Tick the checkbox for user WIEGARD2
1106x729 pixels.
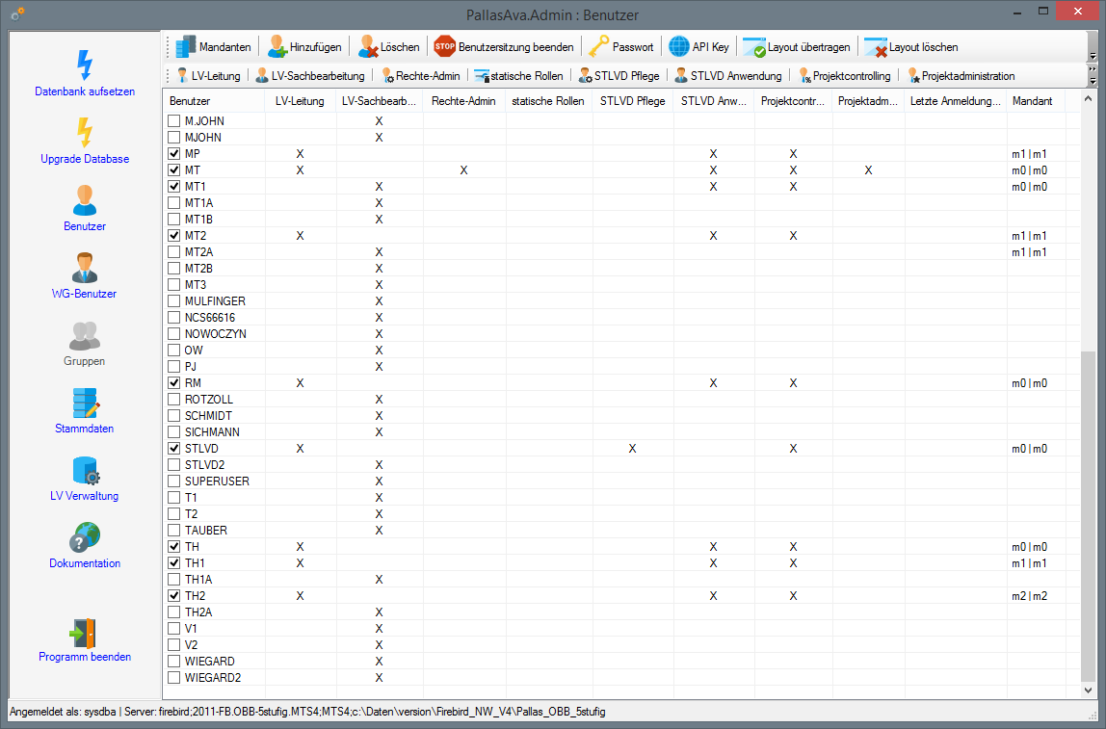(174, 678)
